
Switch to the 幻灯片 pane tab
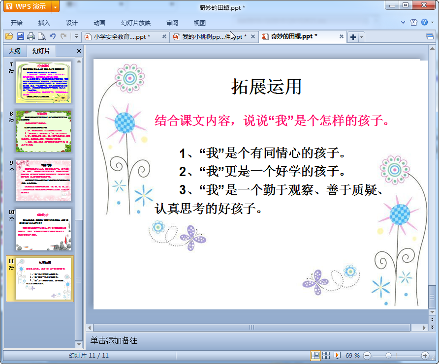point(41,51)
